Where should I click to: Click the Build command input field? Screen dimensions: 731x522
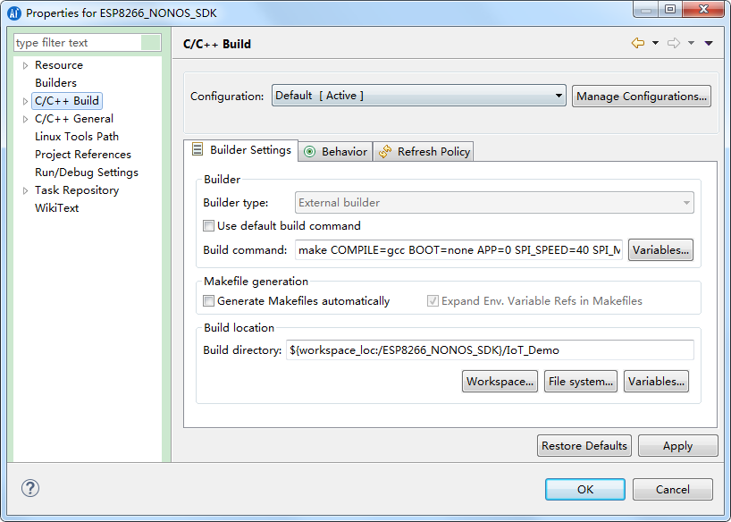pos(458,250)
